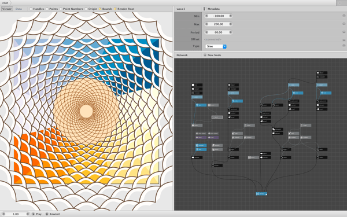Open the options arrow on the Offset row
The height and width of the screenshot is (217, 347).
[344, 40]
